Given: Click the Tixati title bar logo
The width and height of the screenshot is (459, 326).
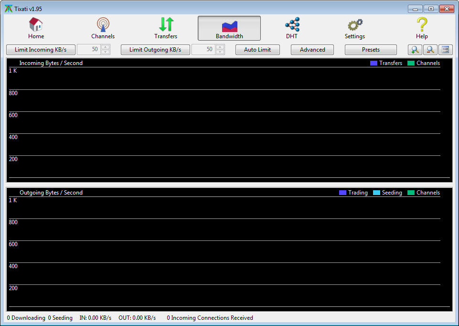Looking at the screenshot, I should [9, 9].
